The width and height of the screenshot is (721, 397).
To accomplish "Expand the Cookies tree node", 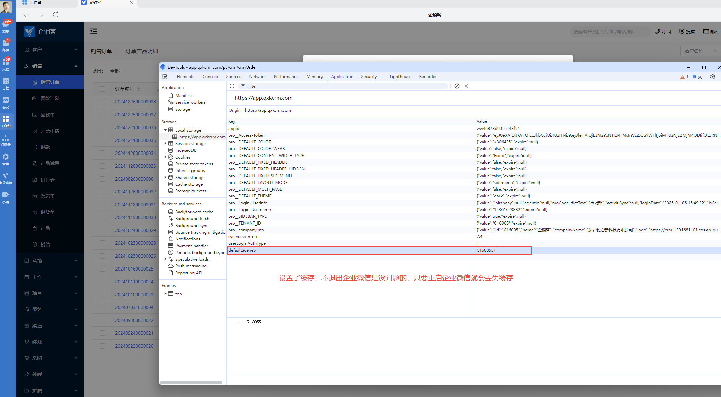I will pyautogui.click(x=165, y=157).
